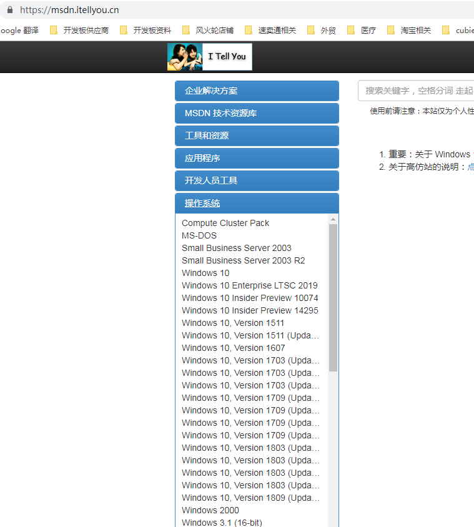474x527 pixels.
Task: Select Windows 10, Version 1511 (Upda…)
Action: click(250, 335)
